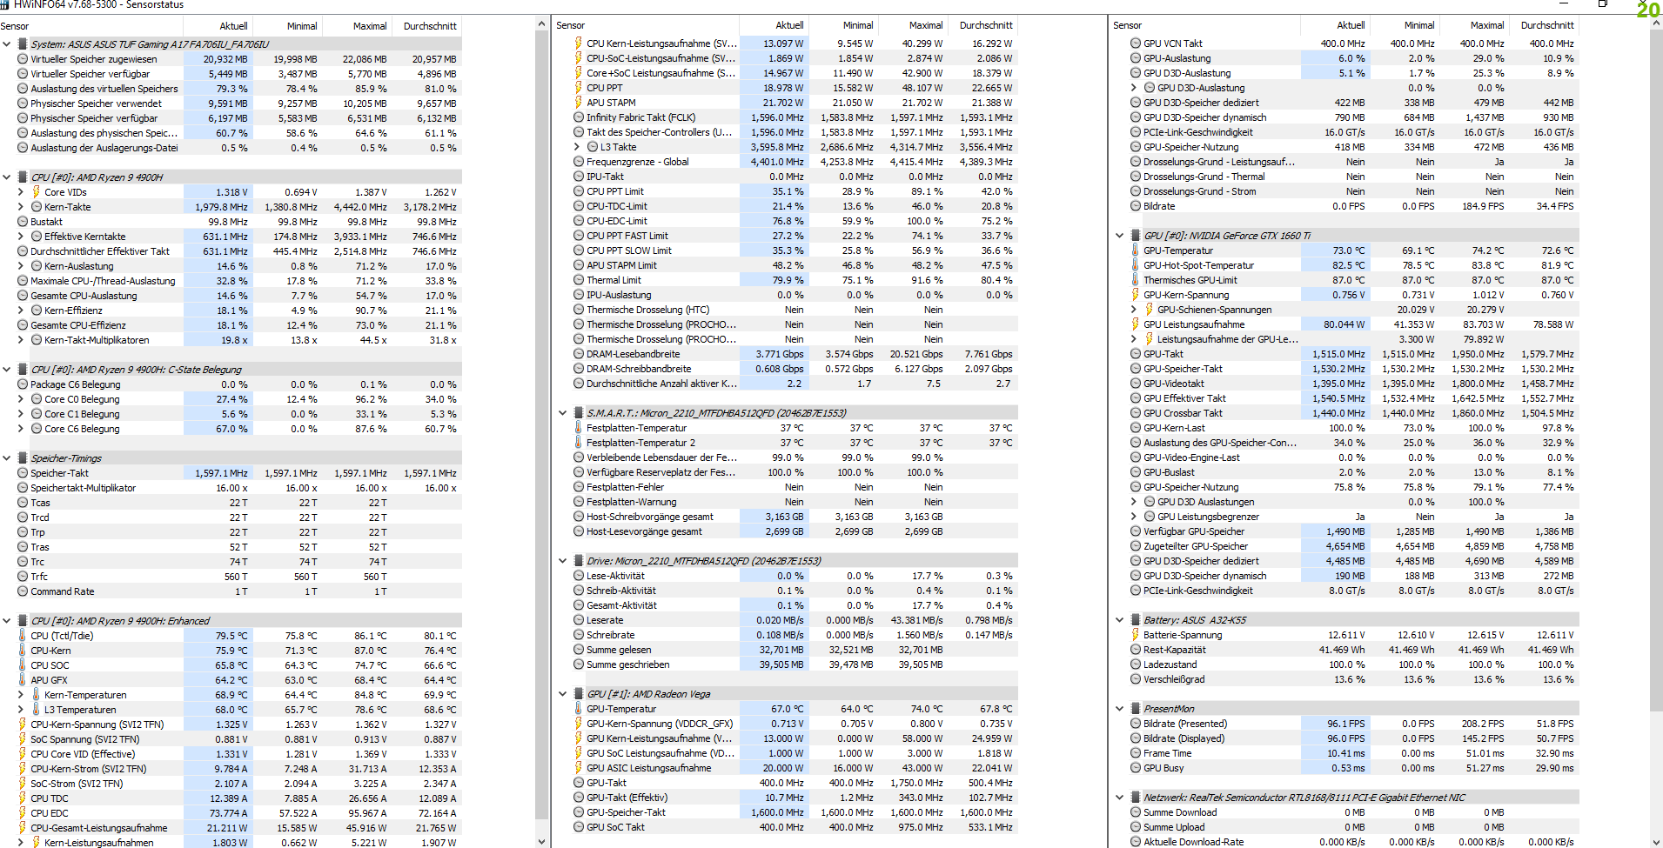Collapse the GPU [#1]: AMD Radeon Vega group
Image resolution: width=1663 pixels, height=848 pixels.
coord(563,694)
